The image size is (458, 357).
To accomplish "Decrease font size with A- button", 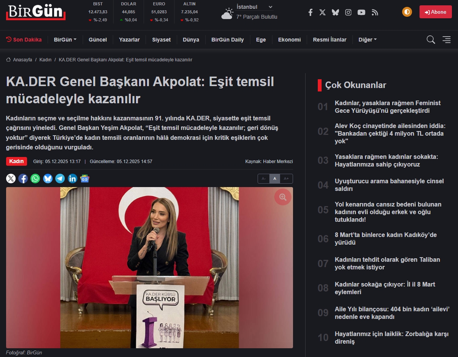I will click(264, 179).
